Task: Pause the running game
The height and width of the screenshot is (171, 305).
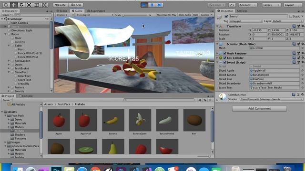Action: [152, 5]
